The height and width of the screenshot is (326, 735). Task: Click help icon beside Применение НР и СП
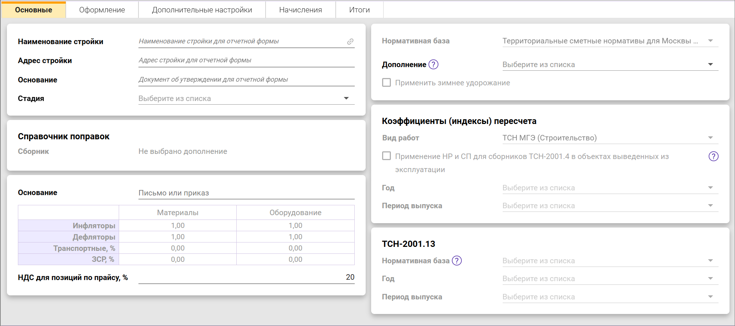coord(713,156)
